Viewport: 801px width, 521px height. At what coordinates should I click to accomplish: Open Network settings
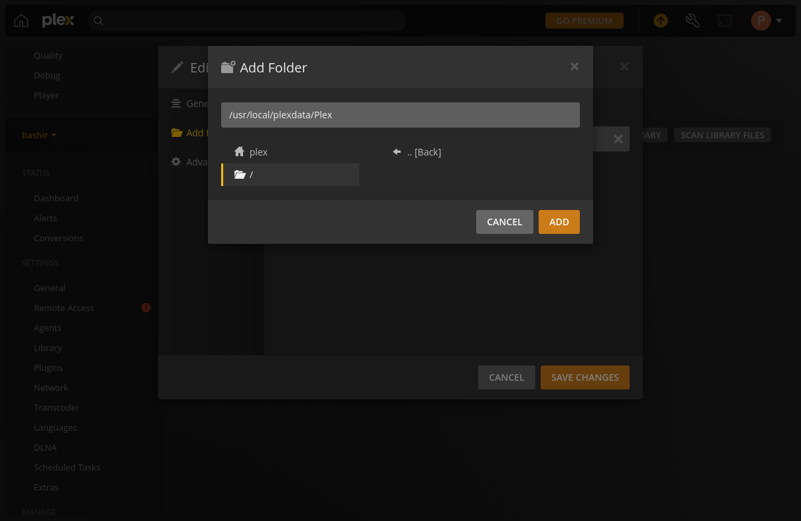coord(51,387)
